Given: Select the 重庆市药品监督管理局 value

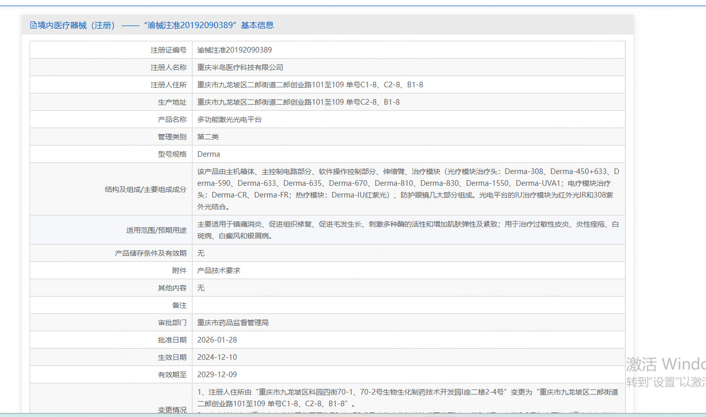Looking at the screenshot, I should [x=233, y=323].
